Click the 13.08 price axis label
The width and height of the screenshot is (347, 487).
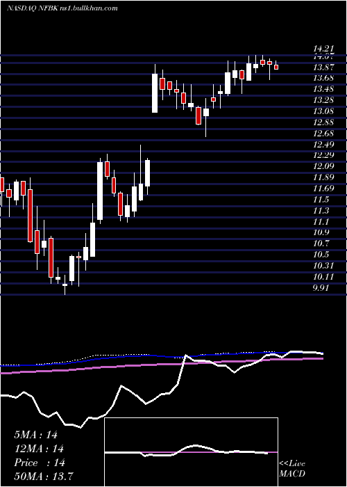tap(323, 111)
